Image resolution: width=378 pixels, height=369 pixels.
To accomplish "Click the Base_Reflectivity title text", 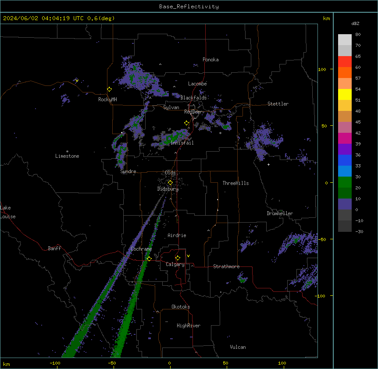I will [x=189, y=7].
